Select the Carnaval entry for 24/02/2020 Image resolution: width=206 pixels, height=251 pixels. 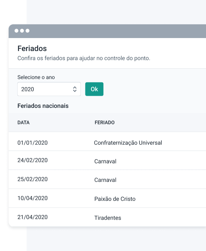(x=105, y=161)
